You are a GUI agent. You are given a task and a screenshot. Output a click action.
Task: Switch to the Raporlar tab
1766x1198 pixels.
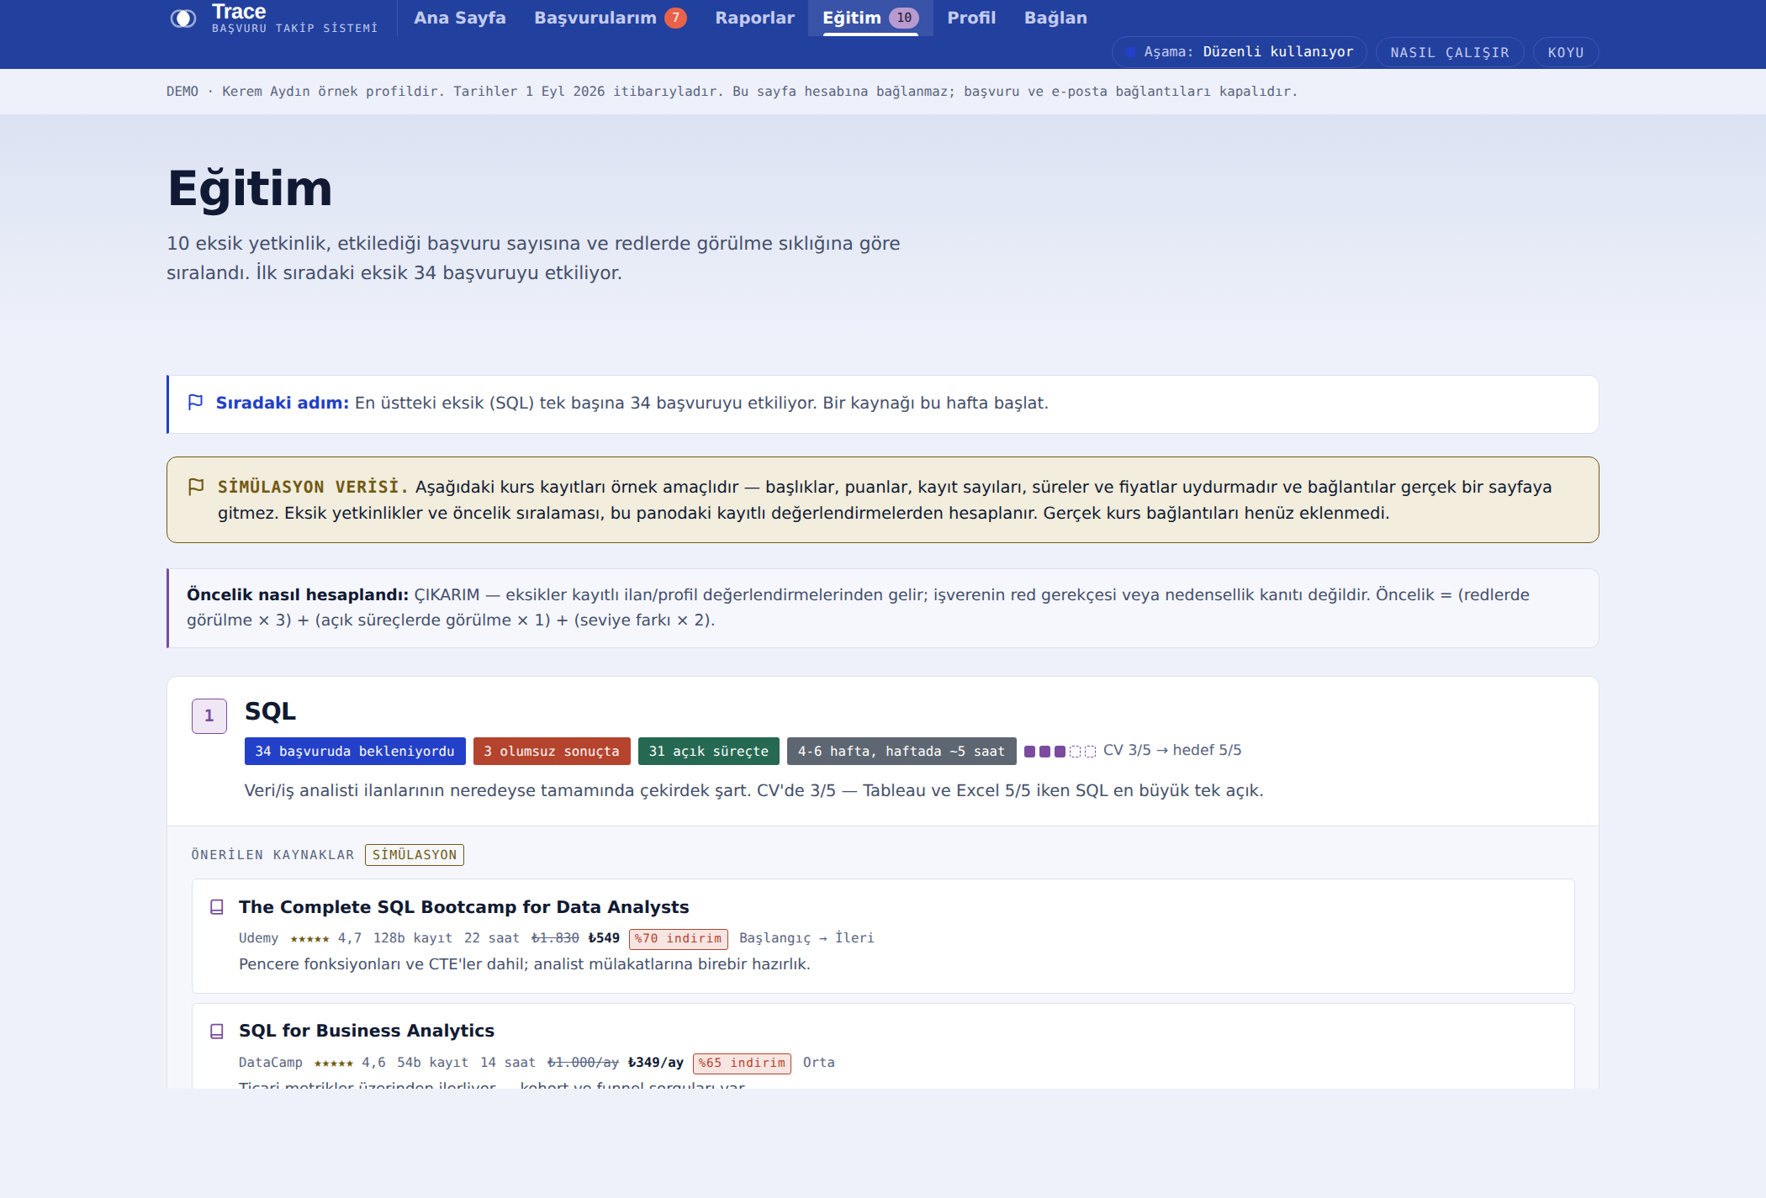pyautogui.click(x=754, y=18)
